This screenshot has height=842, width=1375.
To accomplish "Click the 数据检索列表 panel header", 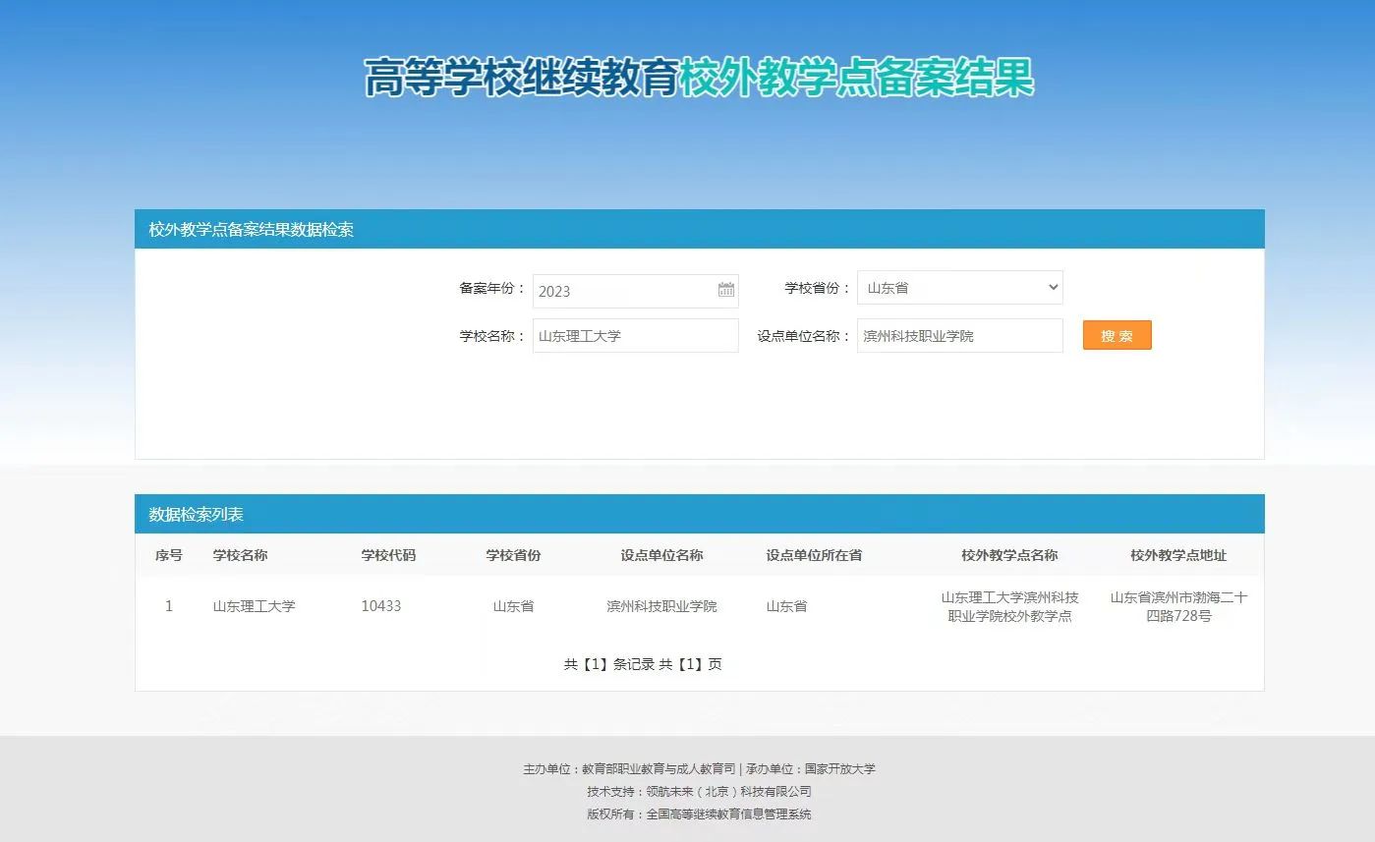I will [x=197, y=515].
